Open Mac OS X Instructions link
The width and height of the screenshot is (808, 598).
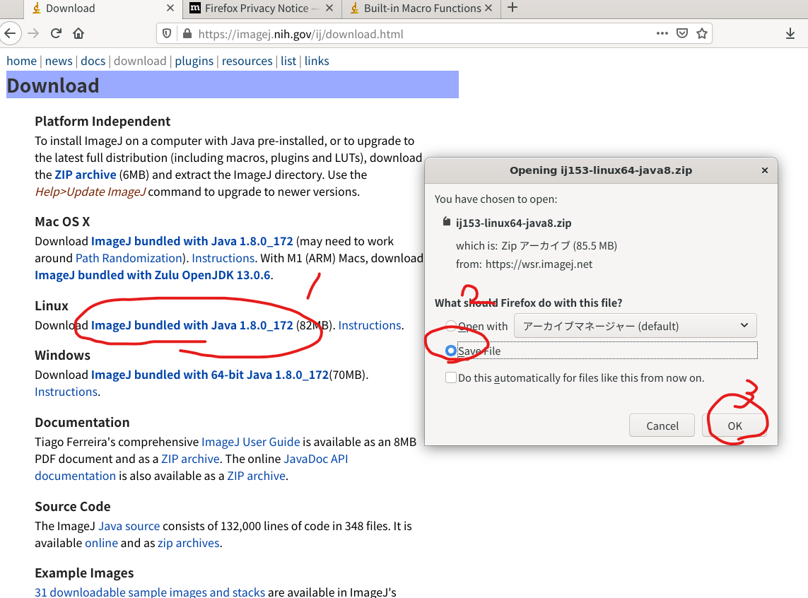[223, 258]
